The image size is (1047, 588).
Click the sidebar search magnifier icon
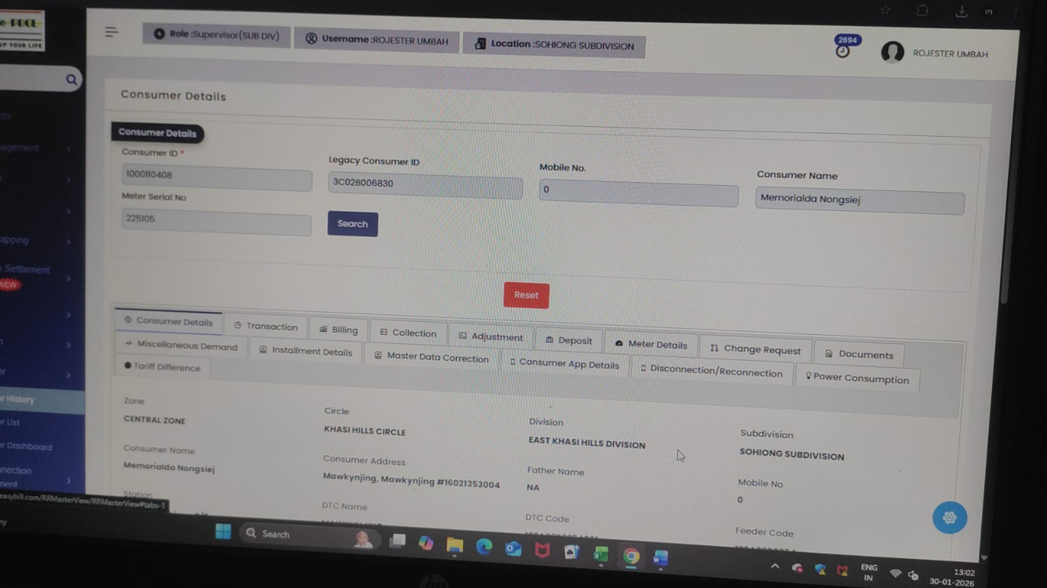point(71,80)
